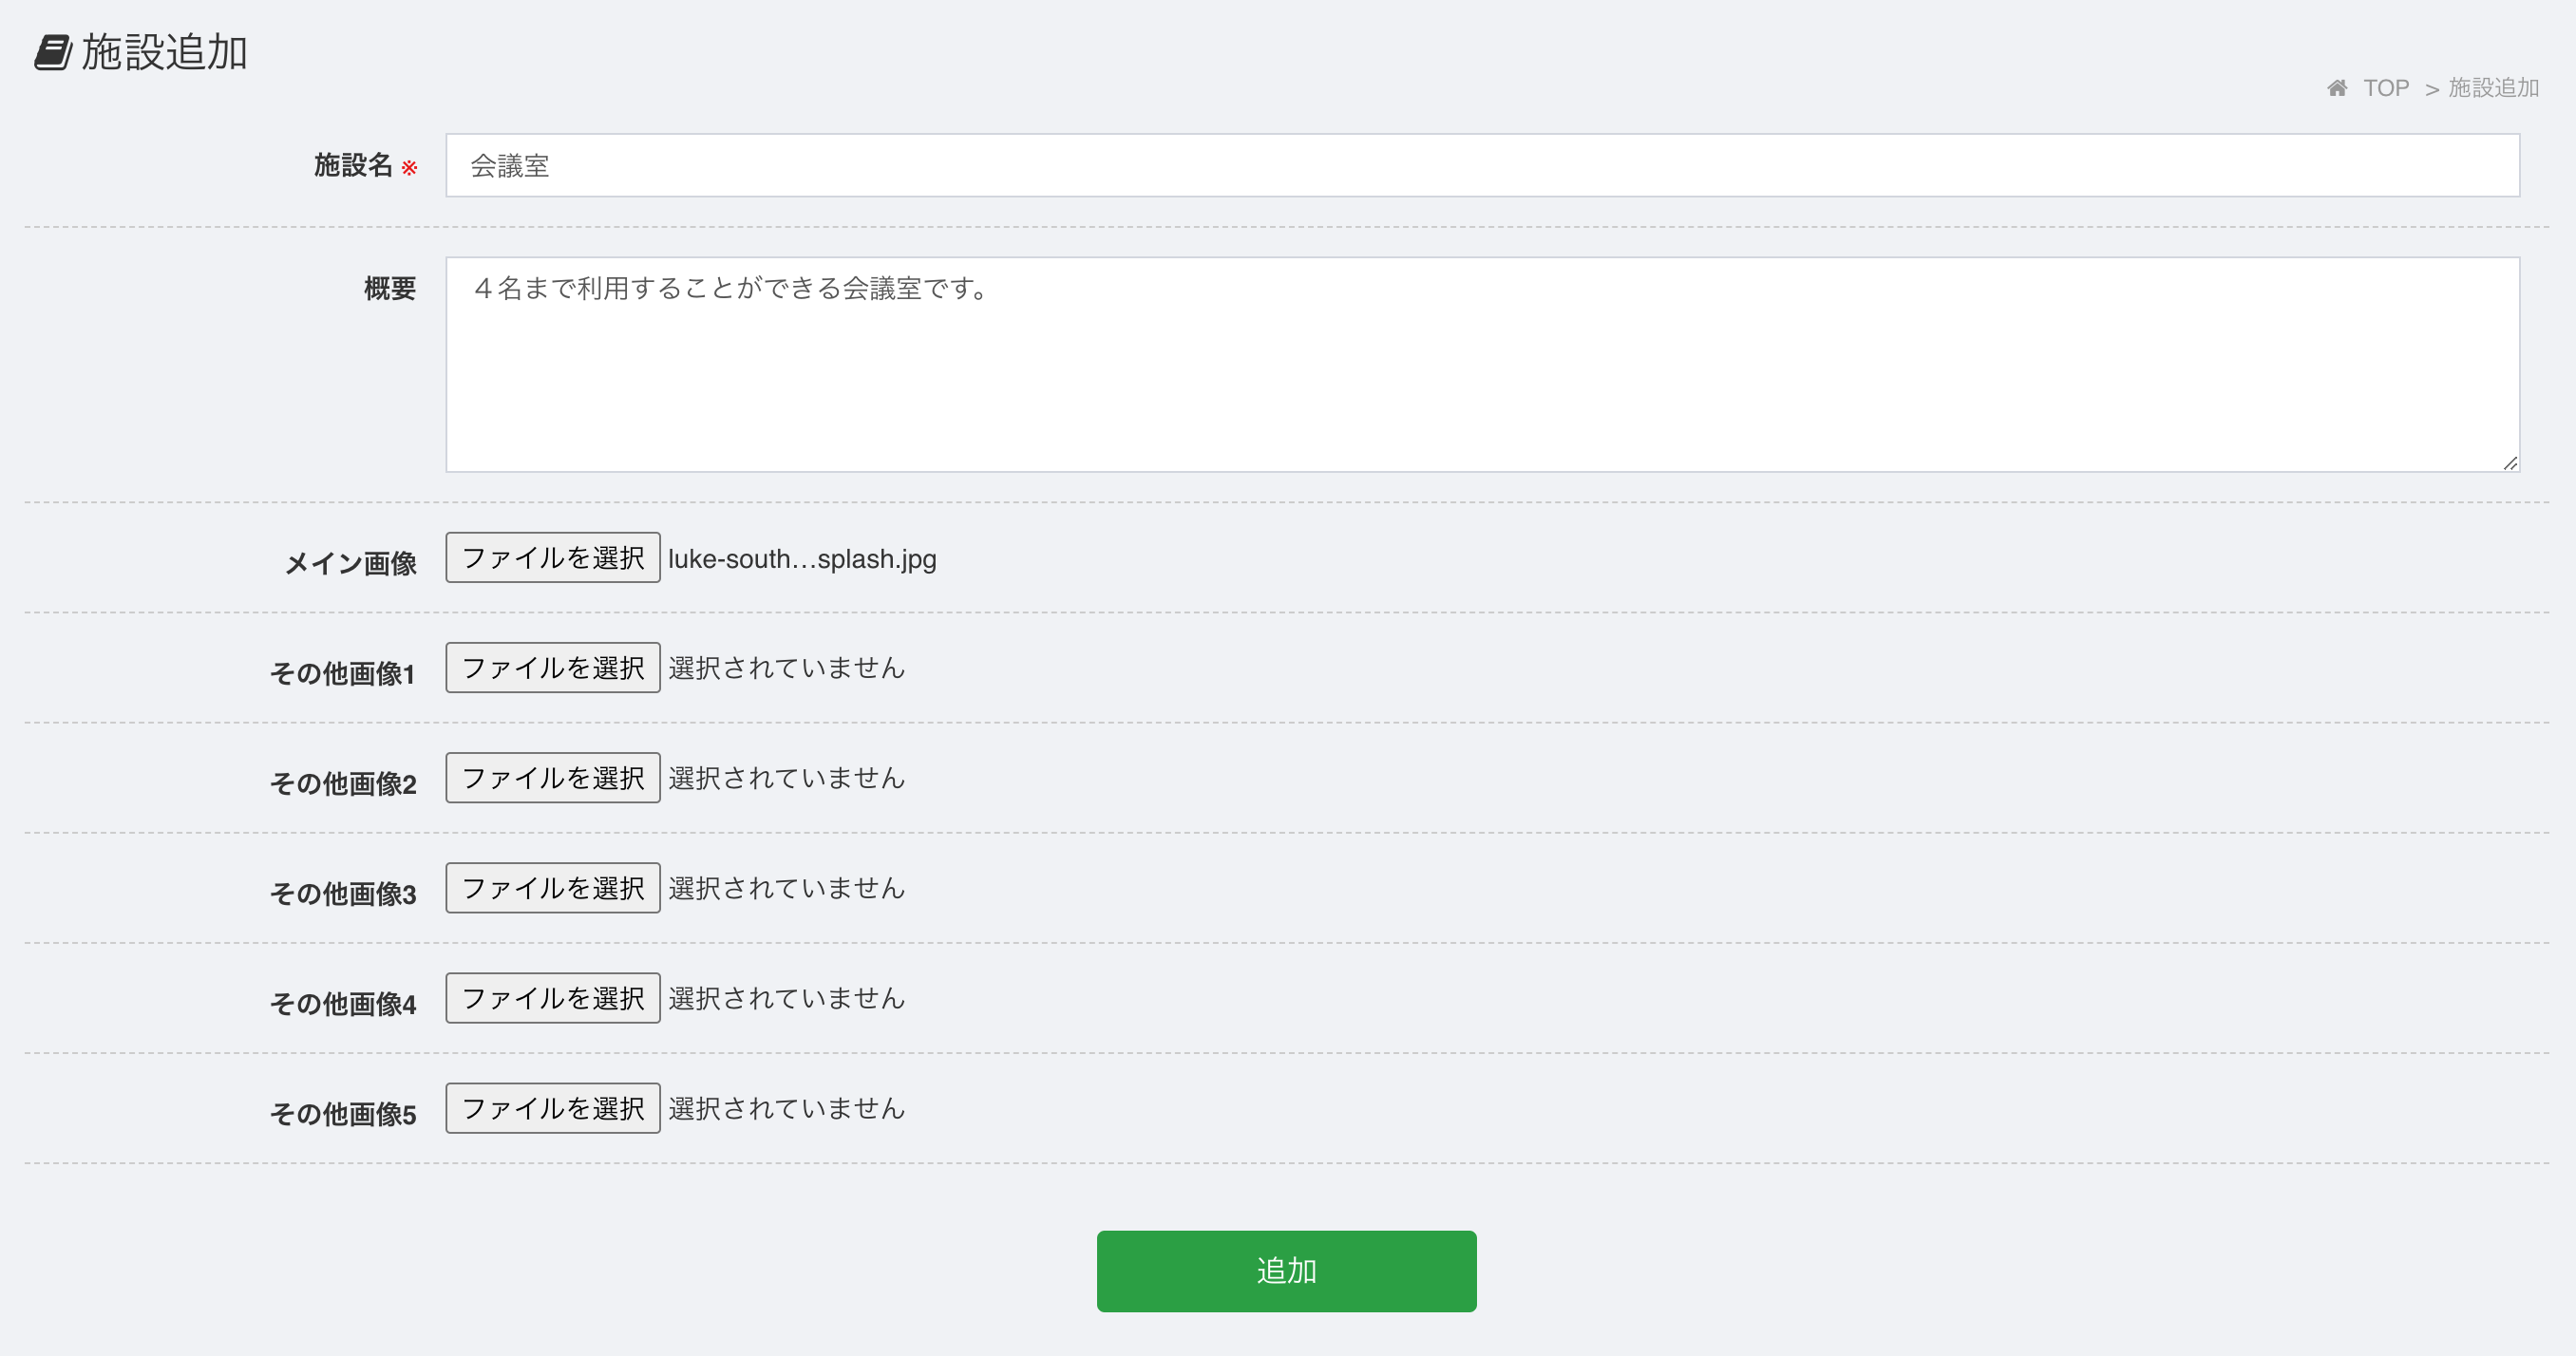Click the メイン画像 label
The width and height of the screenshot is (2576, 1356).
click(x=350, y=563)
